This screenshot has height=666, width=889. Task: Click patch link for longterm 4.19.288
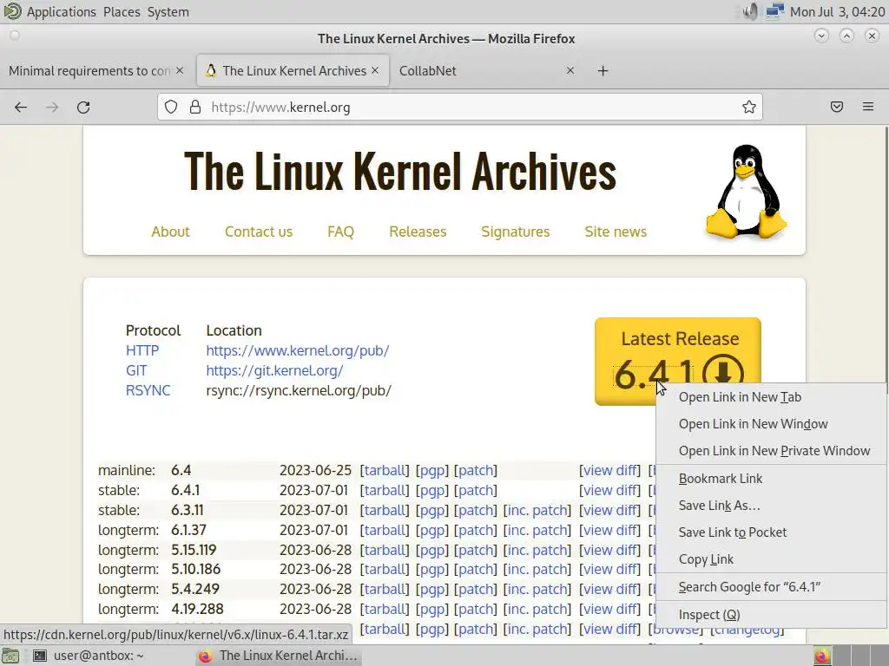[x=476, y=609]
